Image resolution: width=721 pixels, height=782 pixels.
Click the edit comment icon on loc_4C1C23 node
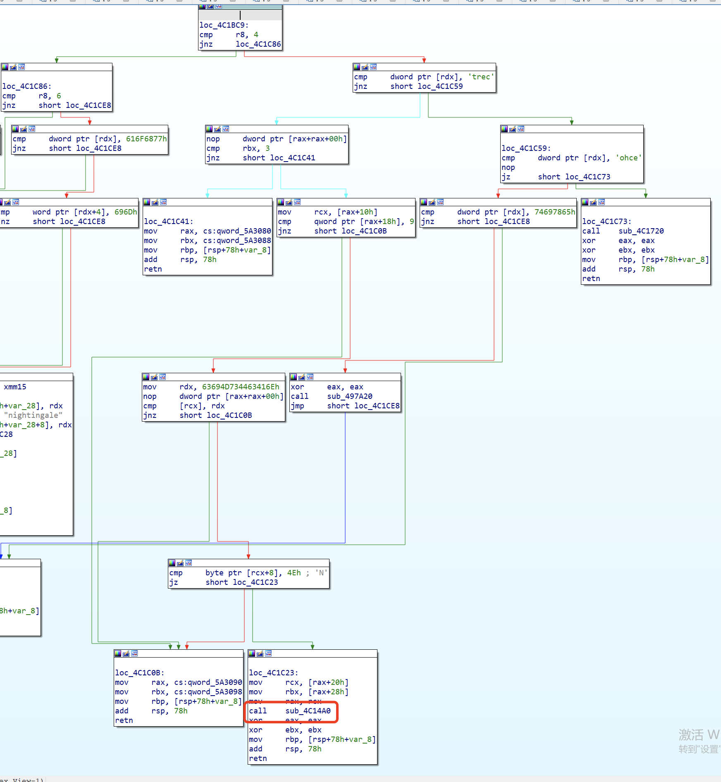[260, 653]
